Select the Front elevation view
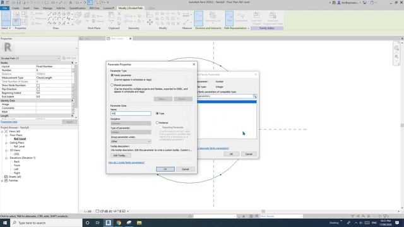The image size is (404, 227). click(x=17, y=165)
